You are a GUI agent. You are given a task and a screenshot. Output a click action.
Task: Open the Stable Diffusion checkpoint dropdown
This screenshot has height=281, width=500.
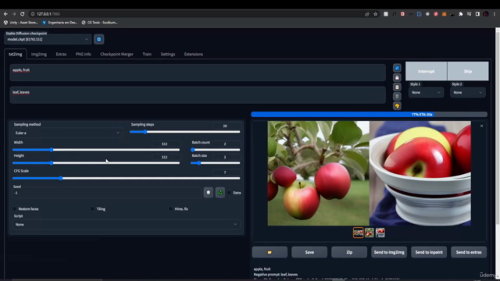coord(48,39)
